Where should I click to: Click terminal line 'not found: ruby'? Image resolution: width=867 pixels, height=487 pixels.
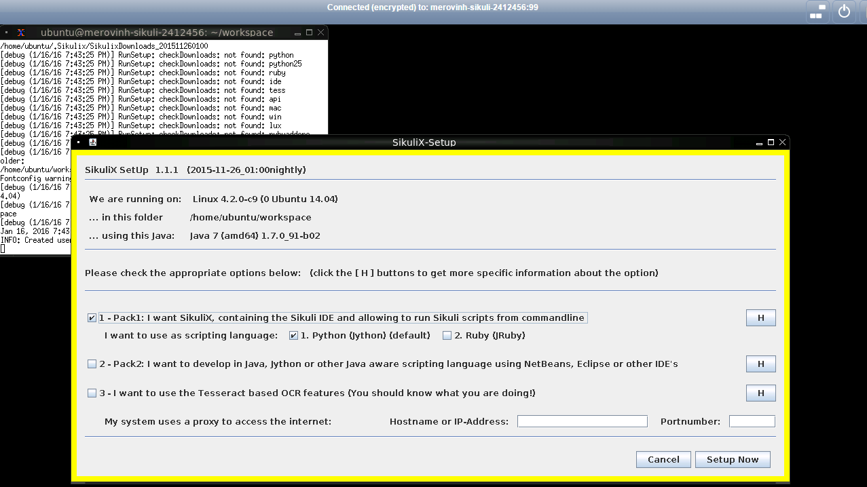(143, 73)
